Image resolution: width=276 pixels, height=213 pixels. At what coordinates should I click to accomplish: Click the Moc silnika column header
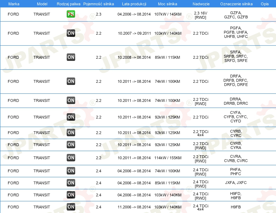[x=168, y=4]
